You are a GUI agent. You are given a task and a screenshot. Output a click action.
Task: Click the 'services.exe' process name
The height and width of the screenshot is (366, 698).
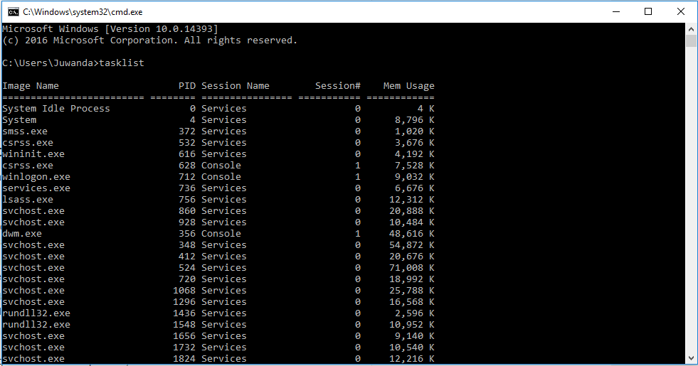36,188
